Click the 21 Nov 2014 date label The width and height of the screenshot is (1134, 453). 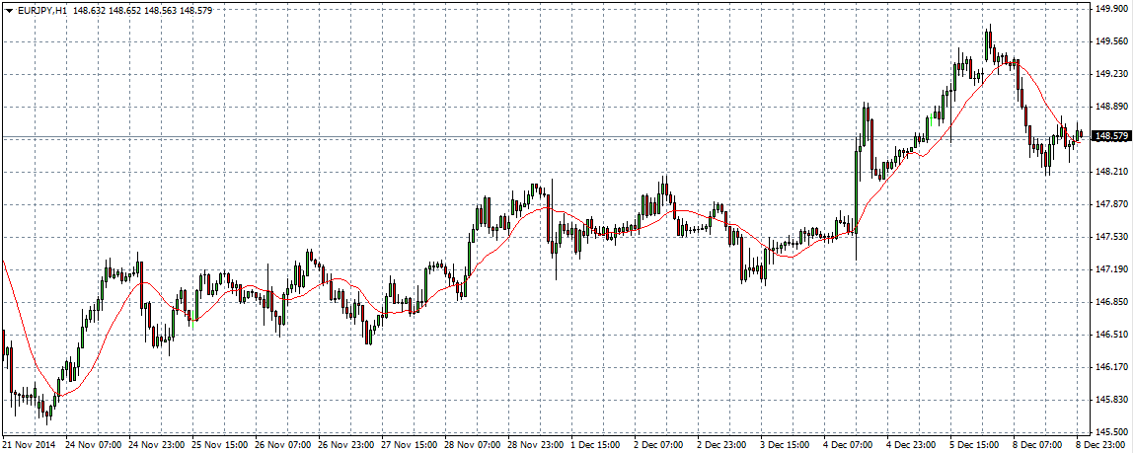[28, 443]
